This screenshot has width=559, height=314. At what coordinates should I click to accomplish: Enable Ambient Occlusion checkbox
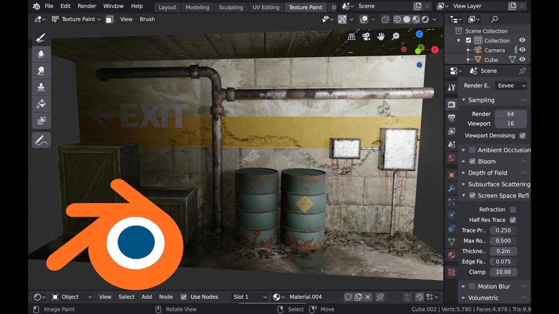472,150
